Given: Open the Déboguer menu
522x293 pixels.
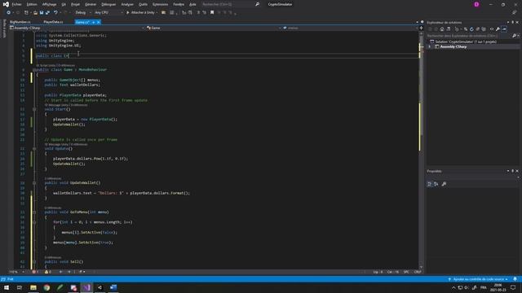Looking at the screenshot, I should 108,4.
